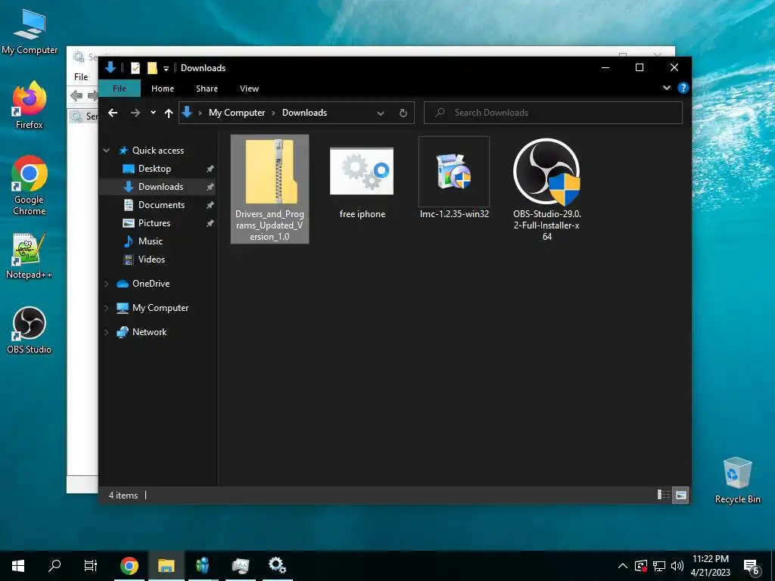Open the Windows Start menu
Screen dimensions: 775x581
[x=18, y=566]
